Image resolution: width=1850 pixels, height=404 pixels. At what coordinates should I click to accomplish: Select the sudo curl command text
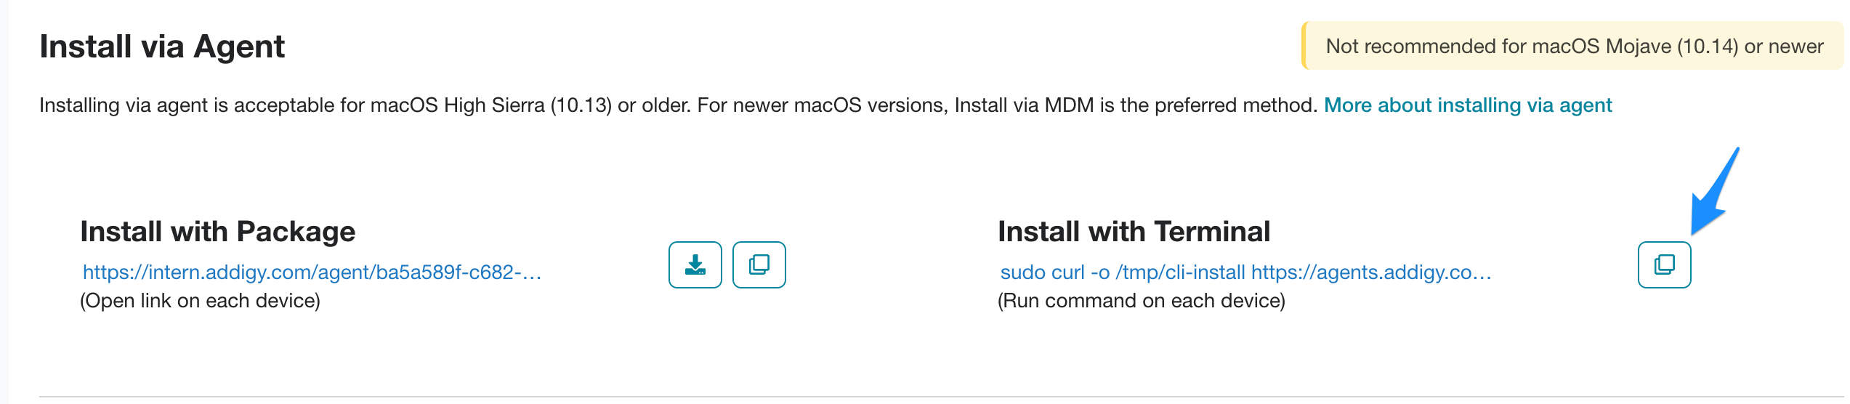point(1245,272)
